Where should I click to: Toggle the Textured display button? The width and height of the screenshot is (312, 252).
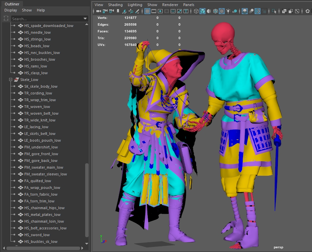[x=222, y=11]
